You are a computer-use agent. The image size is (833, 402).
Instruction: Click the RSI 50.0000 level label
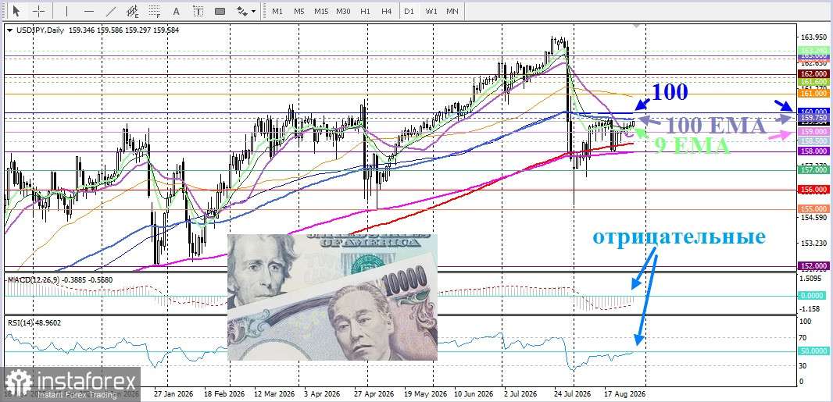(x=813, y=351)
